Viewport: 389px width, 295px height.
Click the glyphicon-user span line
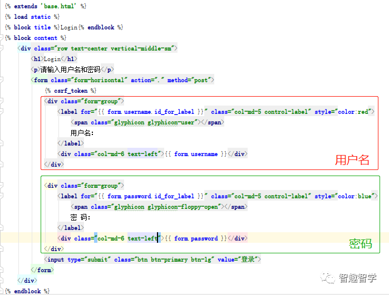click(147, 122)
